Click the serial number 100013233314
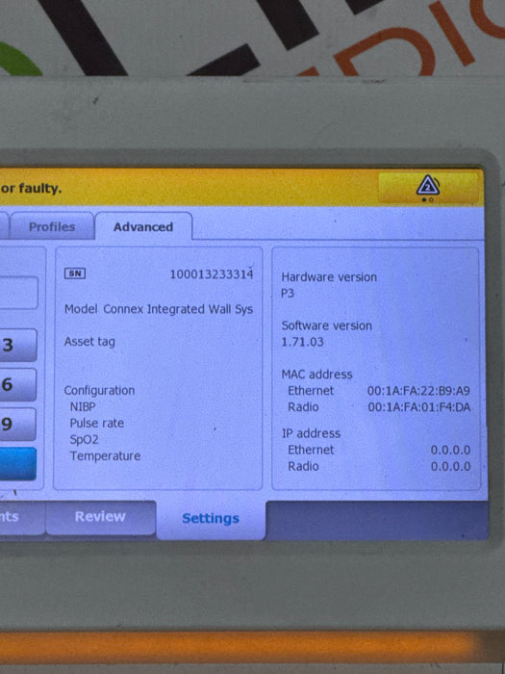This screenshot has width=505, height=674. (212, 274)
